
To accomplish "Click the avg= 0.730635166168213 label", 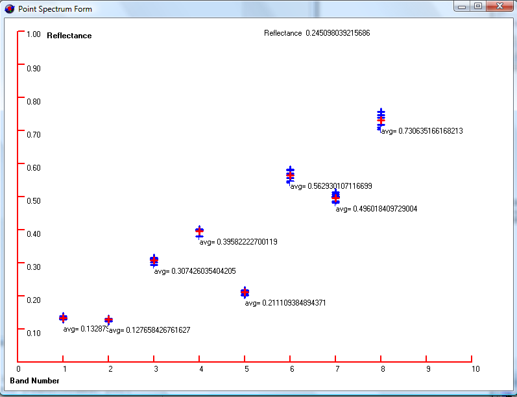I will [x=422, y=131].
